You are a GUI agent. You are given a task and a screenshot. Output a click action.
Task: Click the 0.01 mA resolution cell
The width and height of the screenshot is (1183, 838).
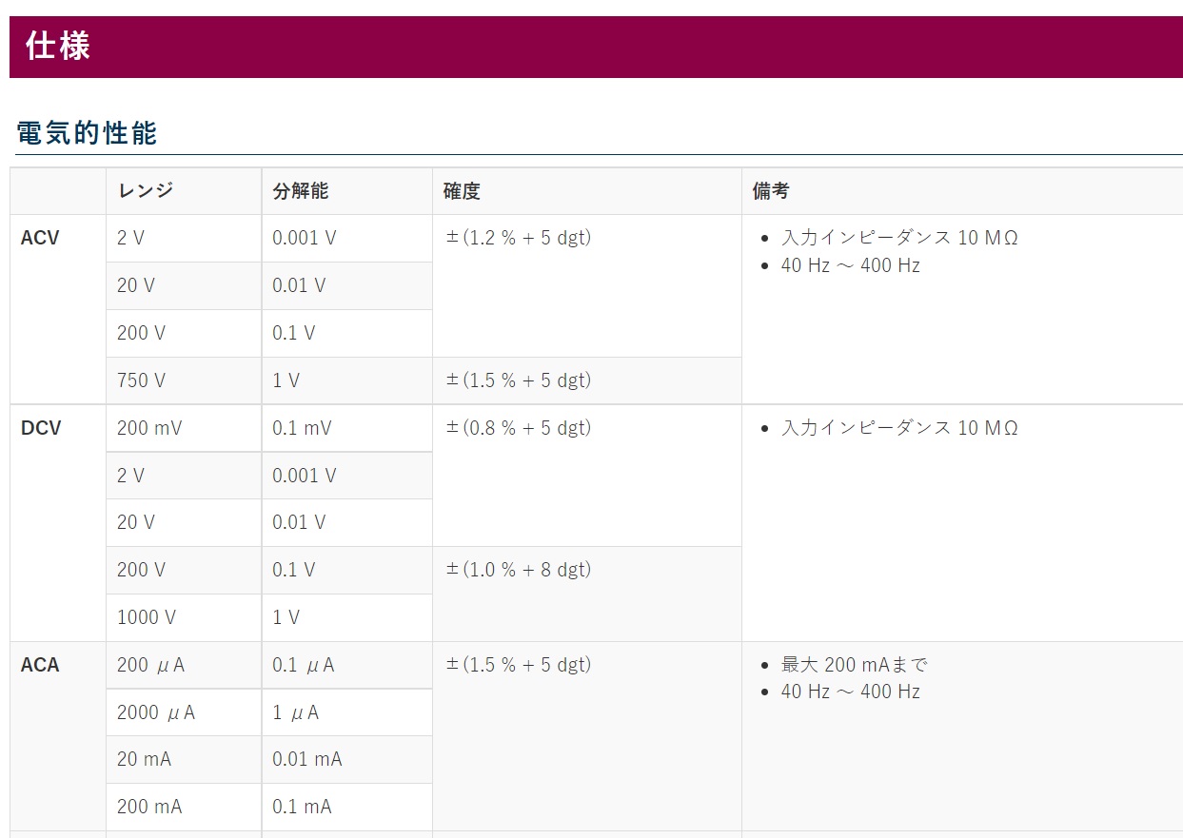click(306, 759)
